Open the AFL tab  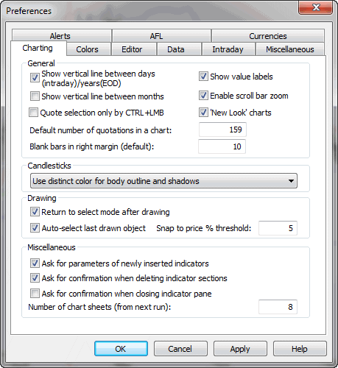click(x=156, y=36)
